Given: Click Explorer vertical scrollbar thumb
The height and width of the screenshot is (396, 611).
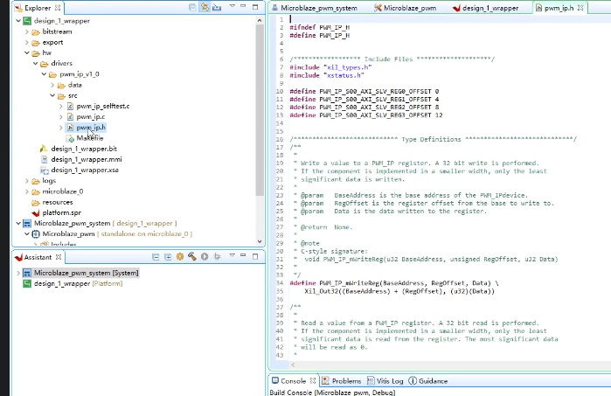Looking at the screenshot, I should (260, 110).
